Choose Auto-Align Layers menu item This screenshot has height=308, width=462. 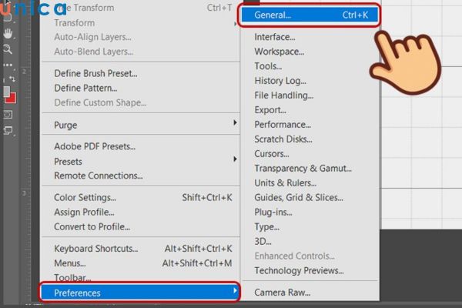(141, 37)
